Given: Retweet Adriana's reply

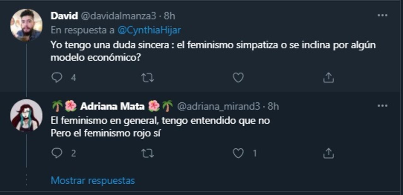Looking at the screenshot, I should click(x=149, y=153).
